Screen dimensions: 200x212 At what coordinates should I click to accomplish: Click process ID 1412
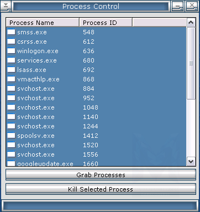[x=91, y=136]
